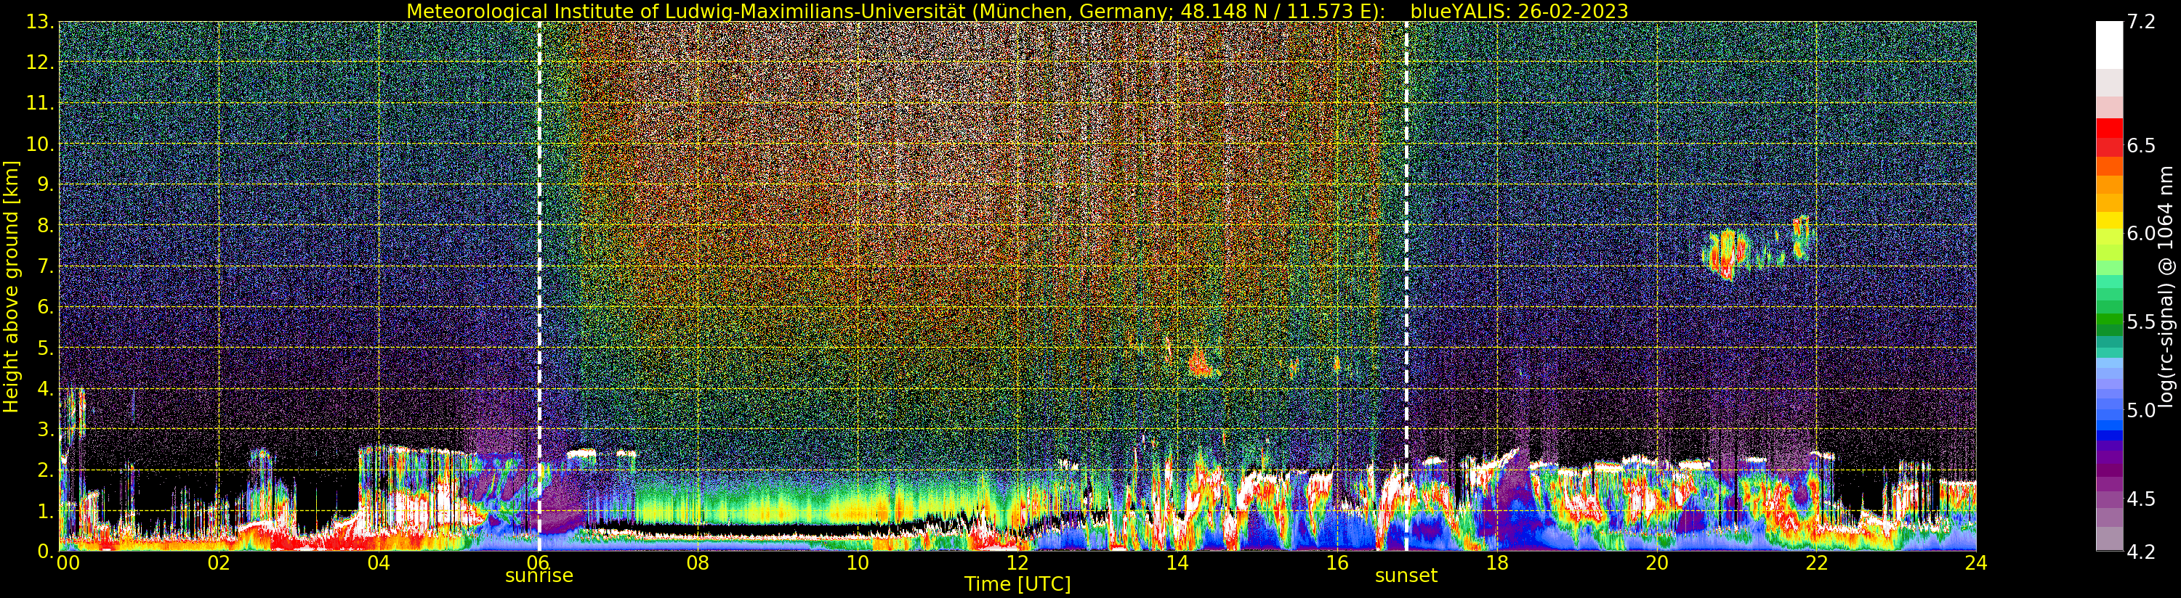Click the '02' time tick label
This screenshot has height=598, width=2181.
[219, 562]
